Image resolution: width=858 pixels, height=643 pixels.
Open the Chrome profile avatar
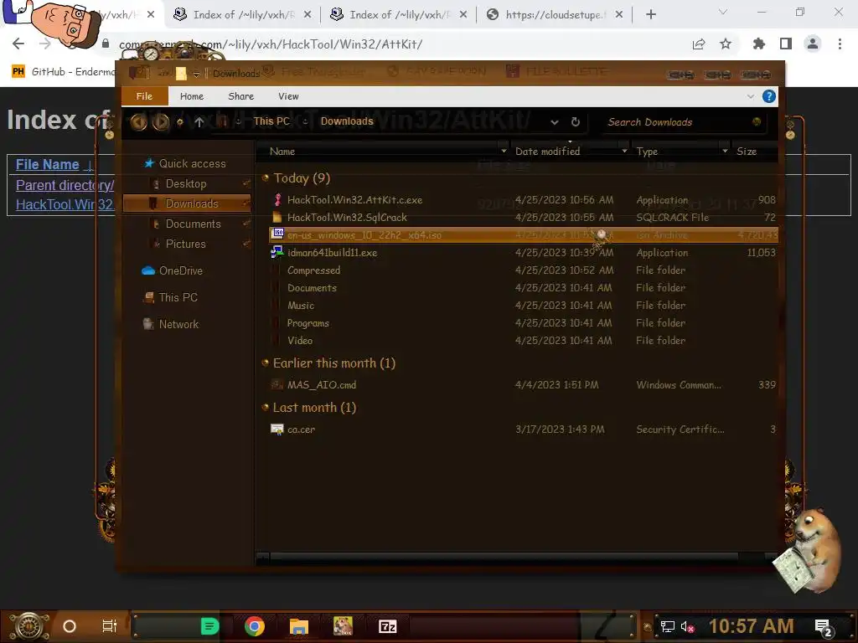click(x=813, y=44)
